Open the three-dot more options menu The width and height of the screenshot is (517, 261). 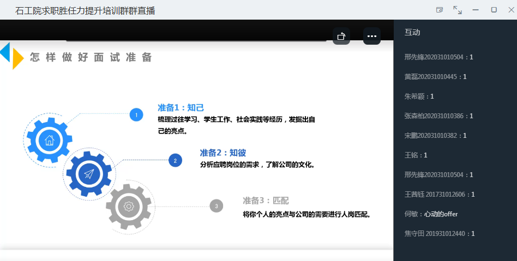click(372, 36)
